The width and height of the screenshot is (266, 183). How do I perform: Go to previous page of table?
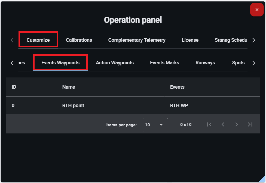click(x=223, y=125)
